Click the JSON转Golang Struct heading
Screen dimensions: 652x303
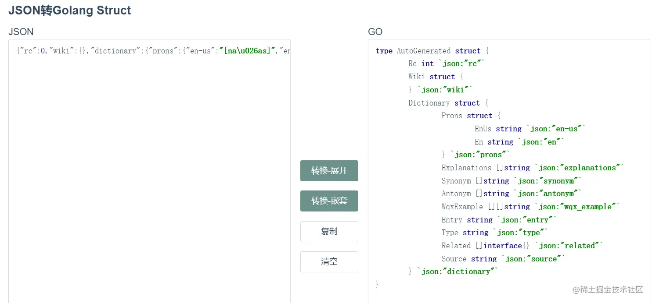pyautogui.click(x=70, y=11)
